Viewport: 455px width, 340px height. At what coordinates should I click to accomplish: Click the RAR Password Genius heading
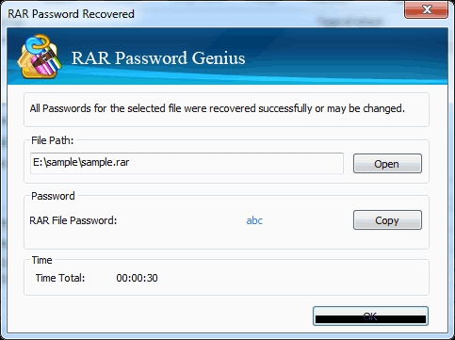coord(158,58)
